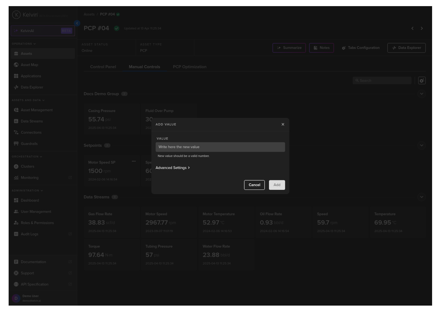Go to Data Streams page
The height and width of the screenshot is (312, 441).
pos(31,121)
